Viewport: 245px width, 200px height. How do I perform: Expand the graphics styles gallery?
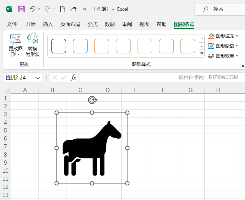point(202,54)
